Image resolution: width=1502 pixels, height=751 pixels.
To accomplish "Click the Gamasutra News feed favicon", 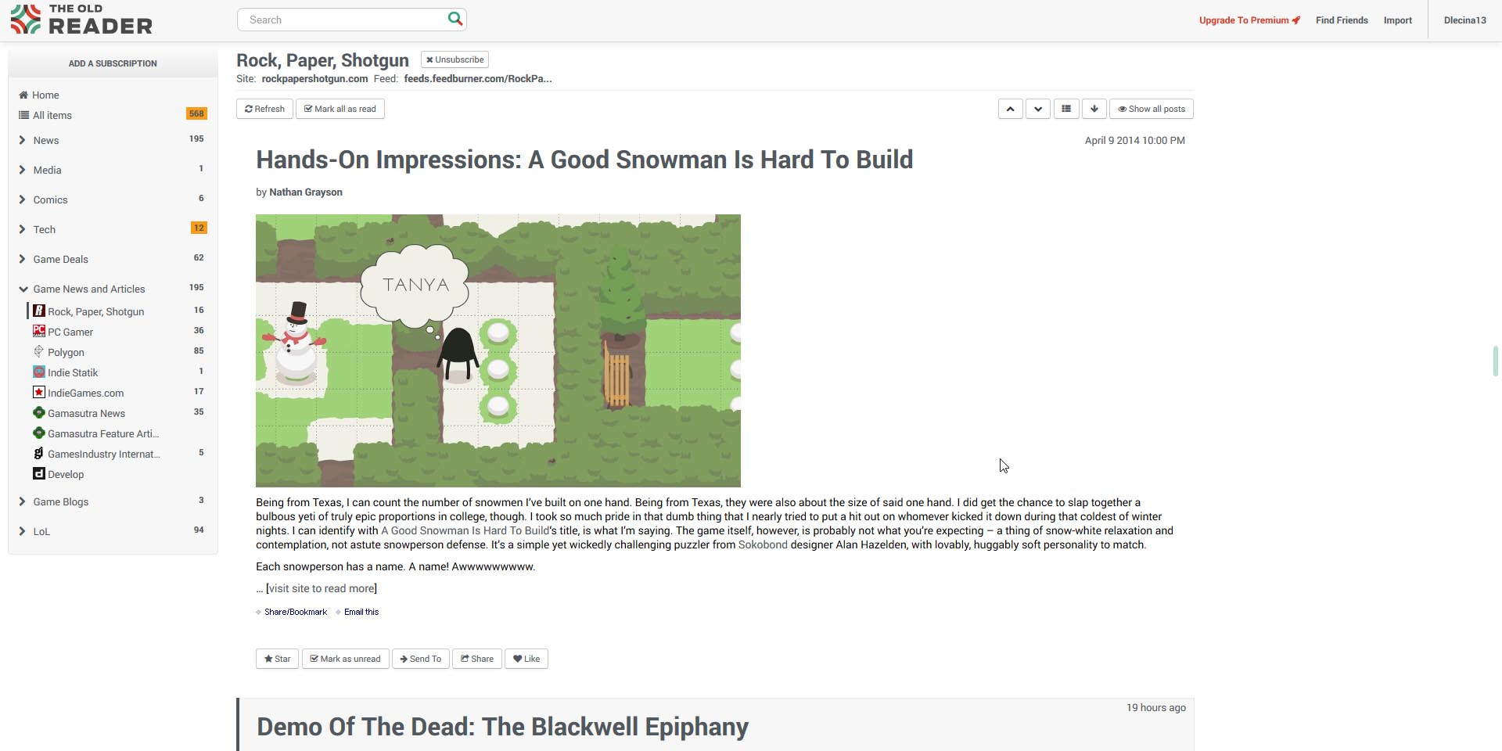I will point(39,412).
